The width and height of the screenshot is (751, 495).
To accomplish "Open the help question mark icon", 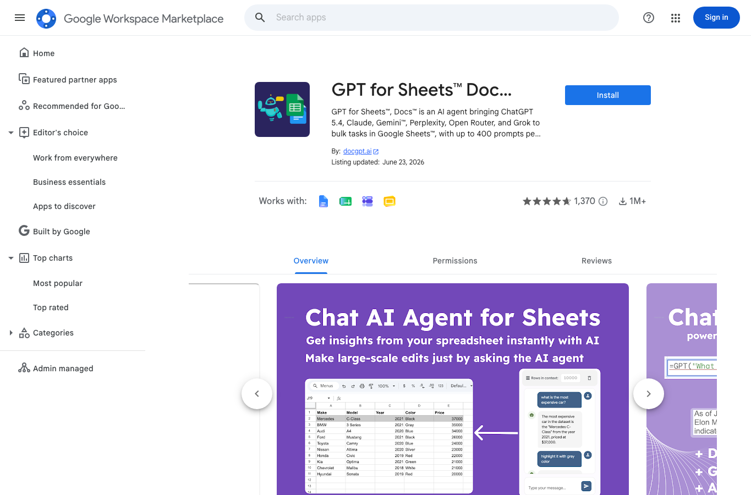I will click(649, 18).
